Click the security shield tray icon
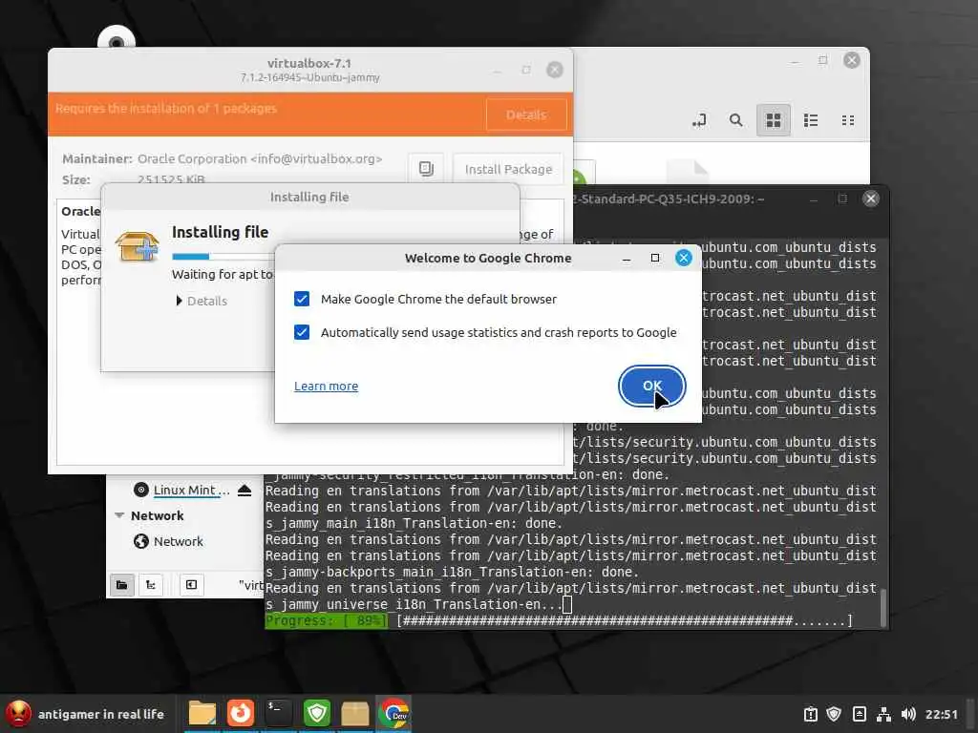978x733 pixels. 834,714
